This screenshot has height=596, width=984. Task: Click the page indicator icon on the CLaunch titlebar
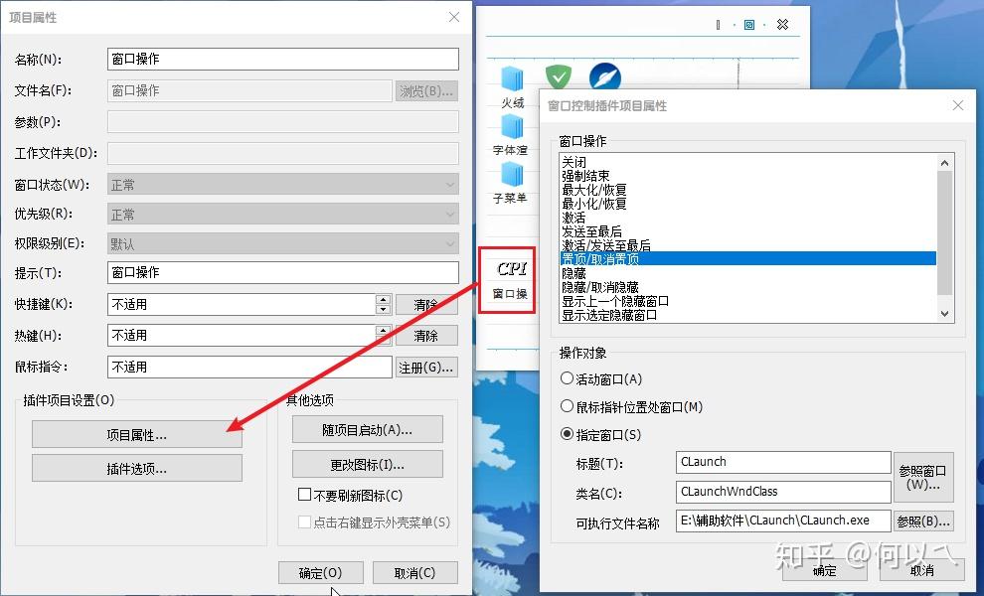(x=718, y=24)
